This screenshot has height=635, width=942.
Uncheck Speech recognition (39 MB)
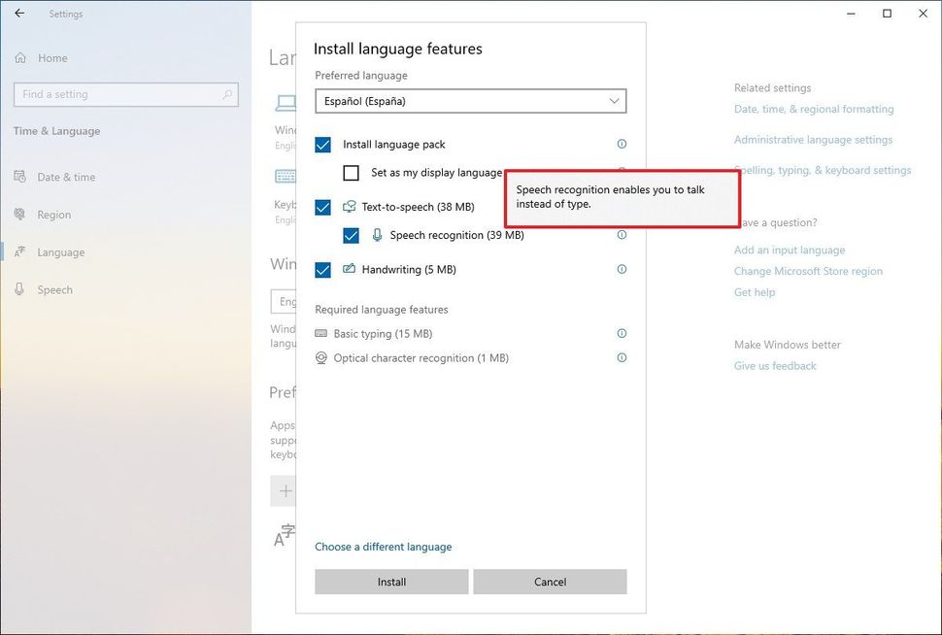(x=351, y=235)
